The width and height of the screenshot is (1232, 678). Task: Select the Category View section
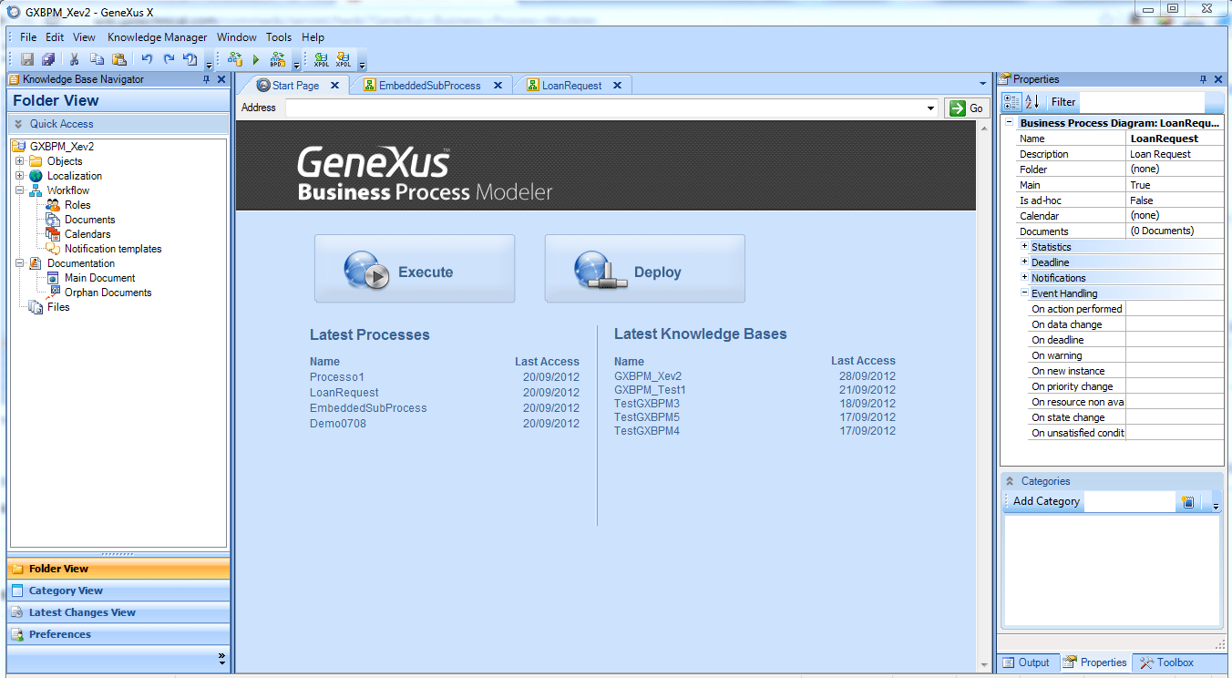pos(66,591)
